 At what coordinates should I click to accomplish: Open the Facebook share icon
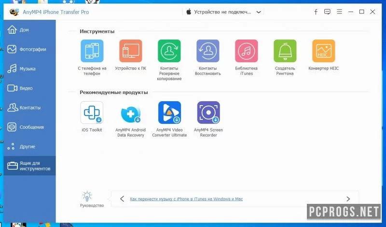point(316,12)
